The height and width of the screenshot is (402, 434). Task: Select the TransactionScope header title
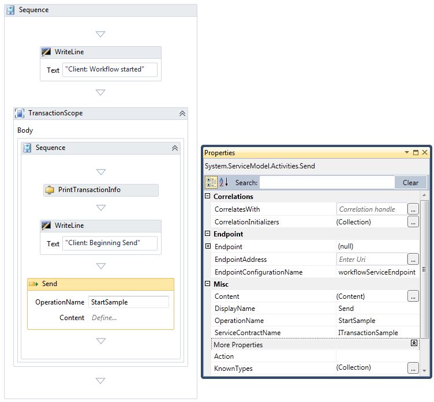[x=55, y=113]
